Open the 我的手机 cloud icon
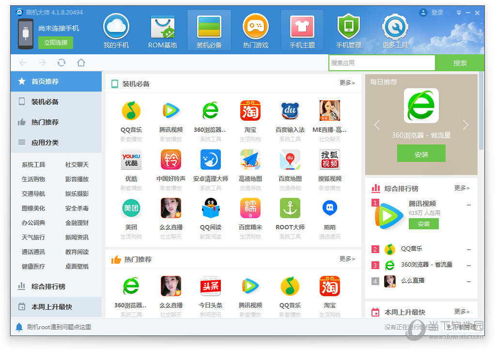 (116, 27)
